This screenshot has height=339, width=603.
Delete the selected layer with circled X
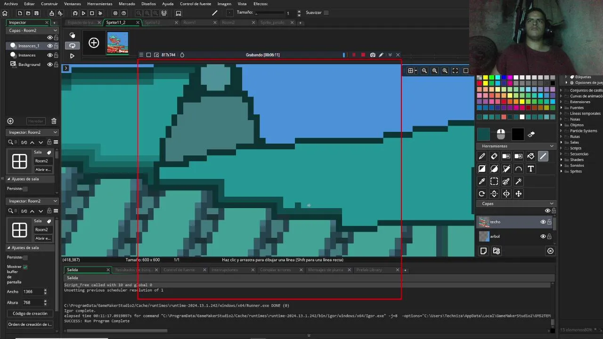550,251
